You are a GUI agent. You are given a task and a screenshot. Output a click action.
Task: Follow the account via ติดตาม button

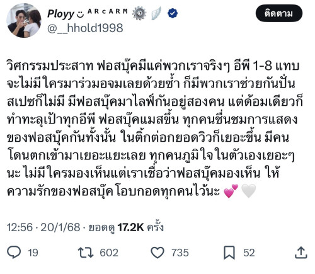click(x=279, y=13)
